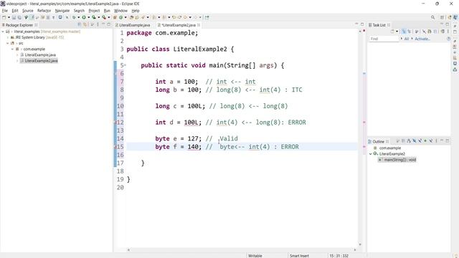Open the Coverage dropdown arrow
Viewport: 459px width, 258px height.
pyautogui.click(x=99, y=17)
